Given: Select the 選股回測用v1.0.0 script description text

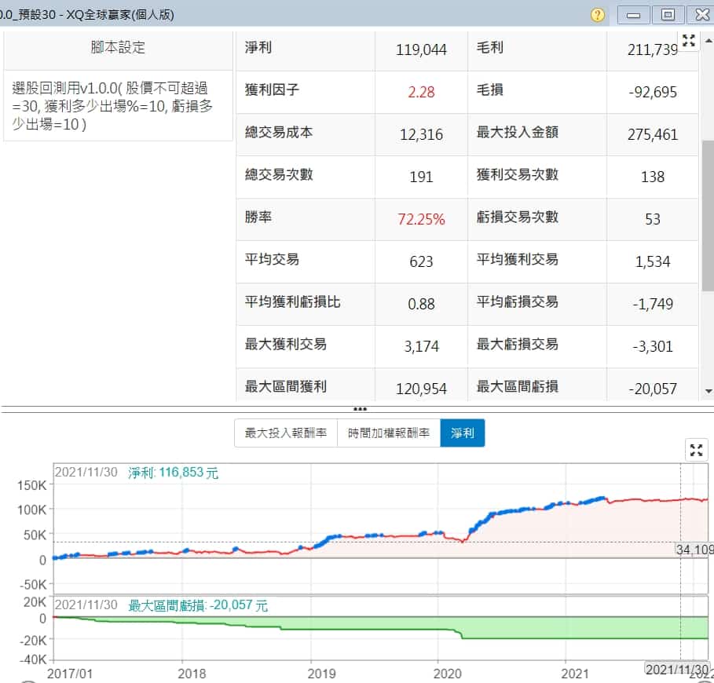Looking at the screenshot, I should [112, 105].
